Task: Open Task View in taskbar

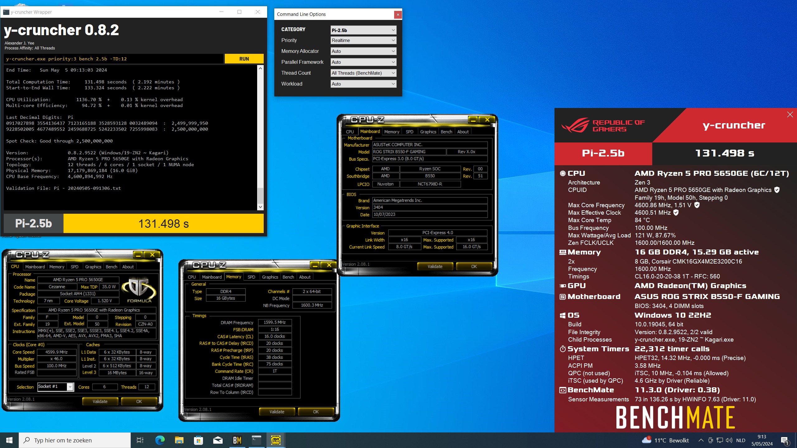Action: click(140, 440)
